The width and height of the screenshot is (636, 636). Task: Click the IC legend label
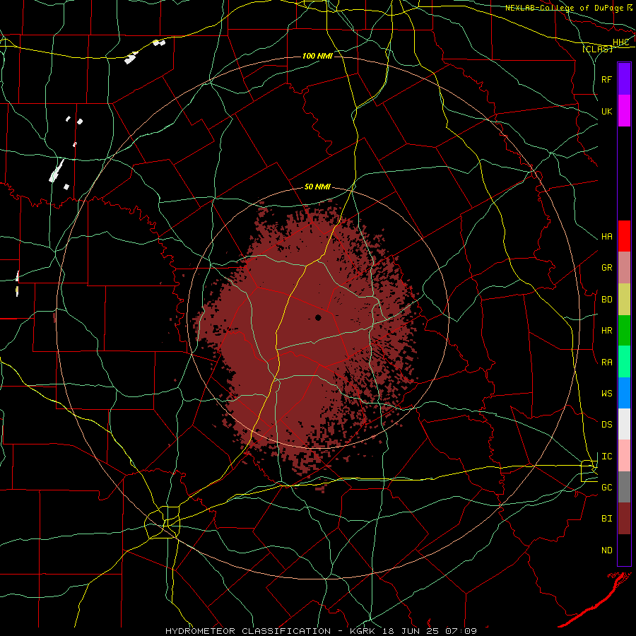(607, 457)
